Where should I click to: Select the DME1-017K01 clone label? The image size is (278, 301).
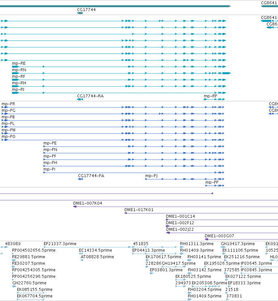[x=139, y=209]
